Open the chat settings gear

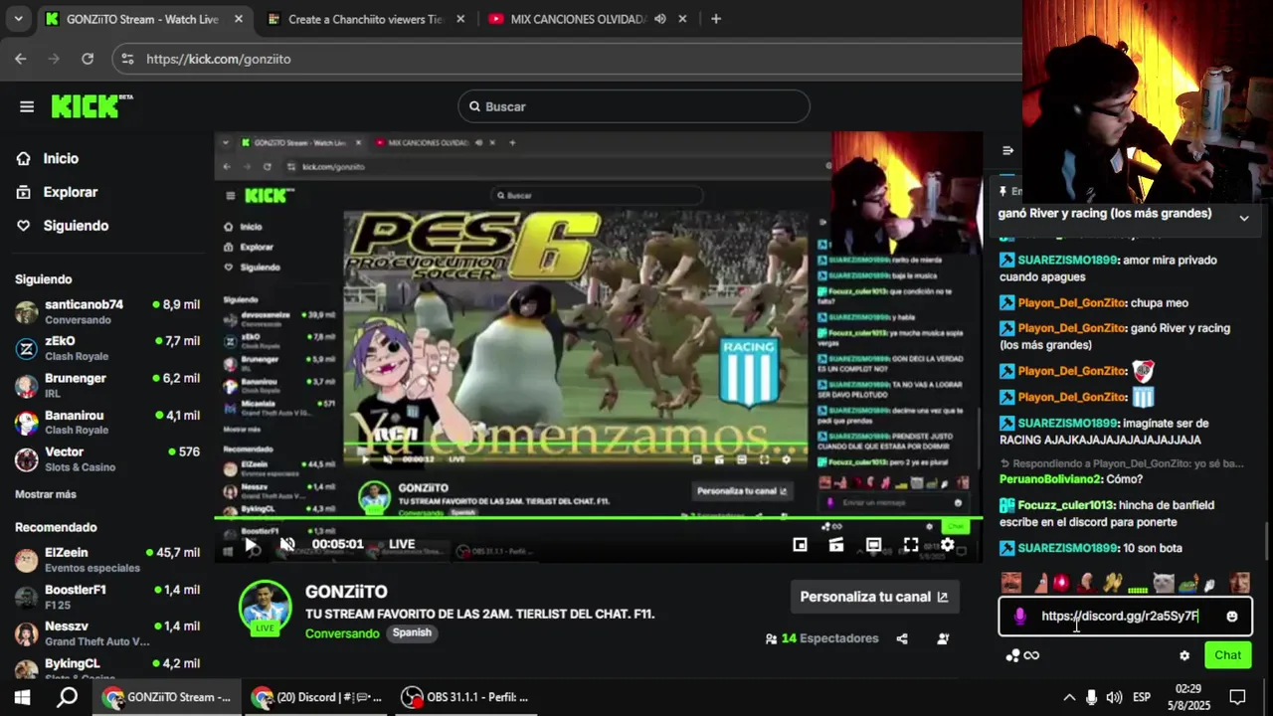(x=1183, y=655)
